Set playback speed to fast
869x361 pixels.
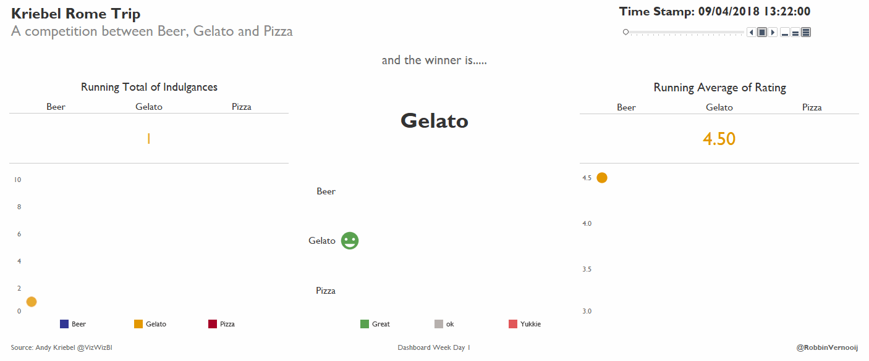[806, 32]
